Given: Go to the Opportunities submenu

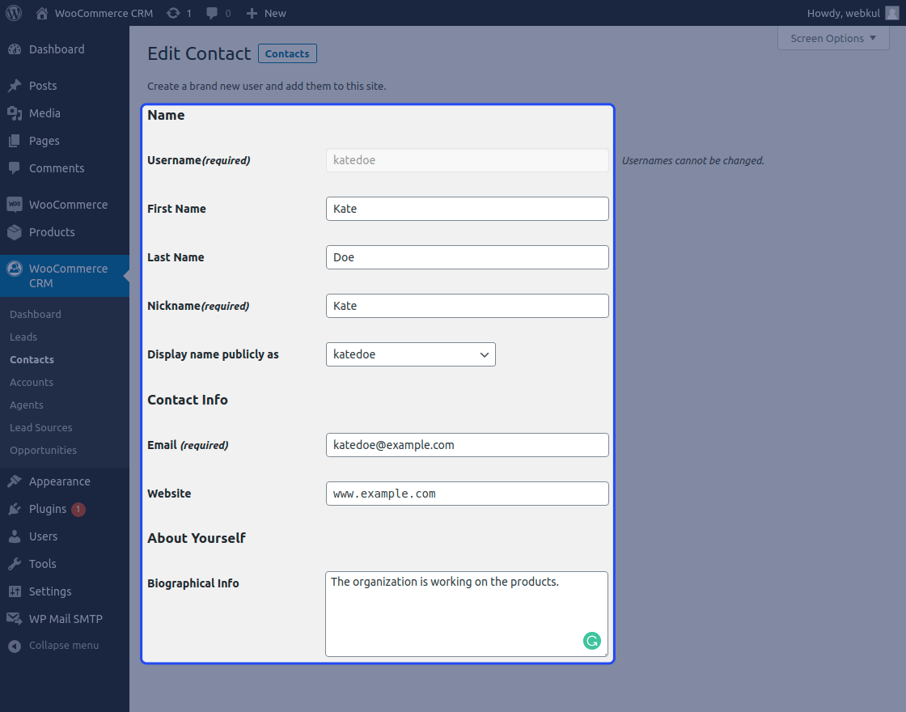Looking at the screenshot, I should 44,450.
